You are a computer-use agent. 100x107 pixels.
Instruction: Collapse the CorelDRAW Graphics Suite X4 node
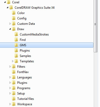pos(7,8)
